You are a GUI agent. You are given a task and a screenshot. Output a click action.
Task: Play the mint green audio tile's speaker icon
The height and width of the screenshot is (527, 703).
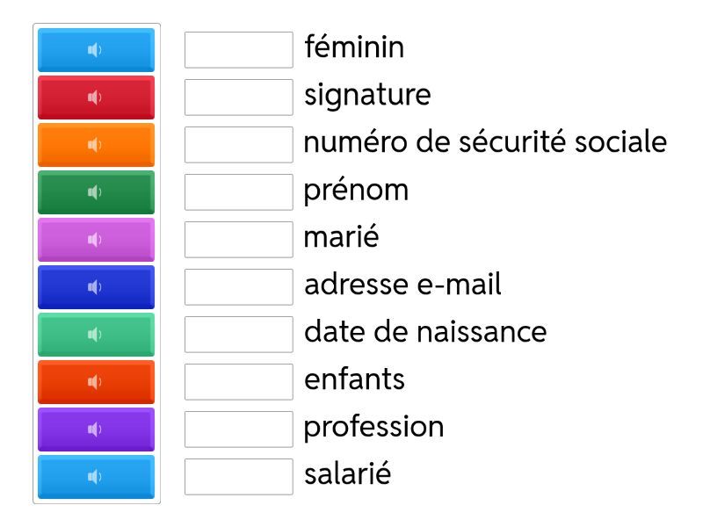point(95,335)
